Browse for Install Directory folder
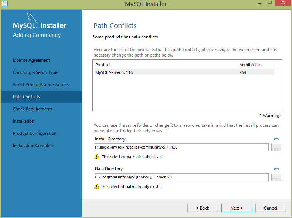 pos(276,147)
